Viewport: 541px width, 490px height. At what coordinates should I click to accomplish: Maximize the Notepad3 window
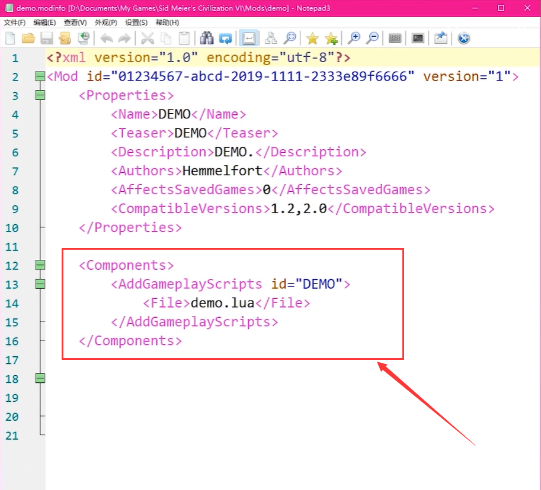pos(501,8)
